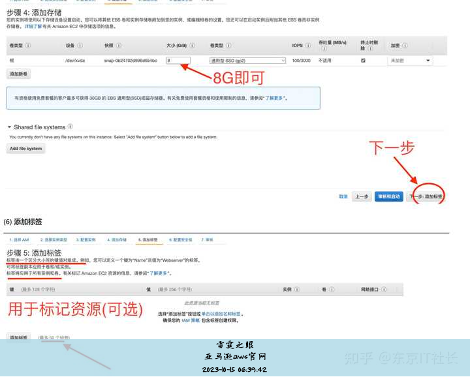Click the /dev/xvda device cell
The image size is (470, 377).
(75, 61)
